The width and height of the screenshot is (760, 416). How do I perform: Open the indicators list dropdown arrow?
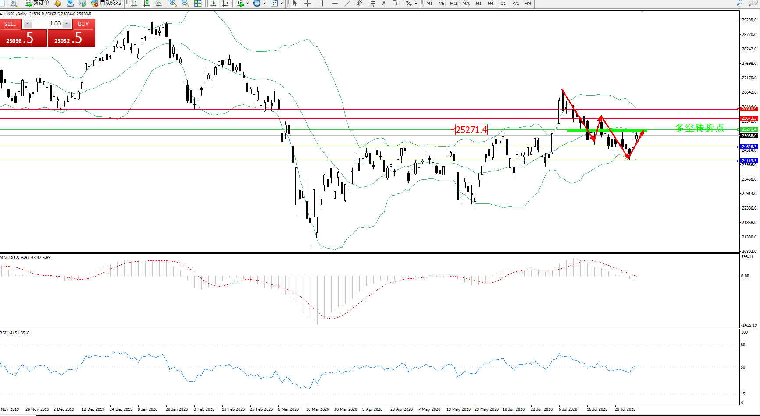(x=247, y=4)
